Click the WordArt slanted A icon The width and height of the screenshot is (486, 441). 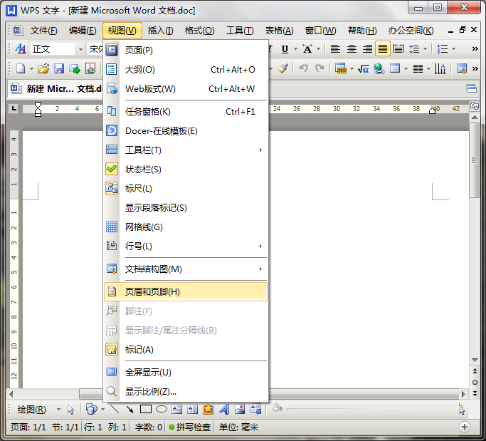tap(224, 409)
